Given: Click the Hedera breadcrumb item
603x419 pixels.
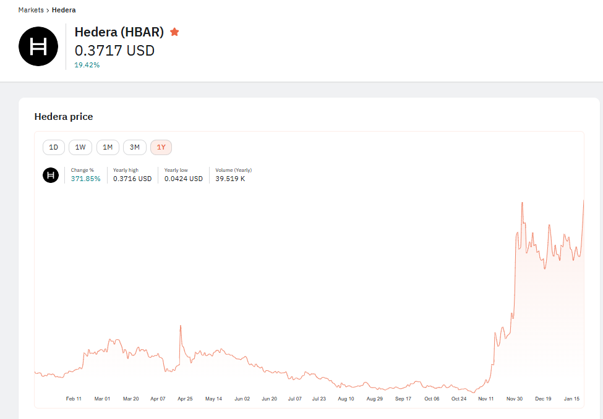Looking at the screenshot, I should click(64, 10).
